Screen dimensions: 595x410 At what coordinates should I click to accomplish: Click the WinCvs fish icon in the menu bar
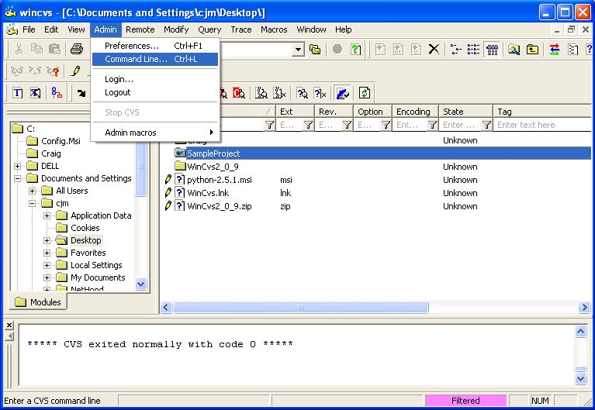click(12, 29)
